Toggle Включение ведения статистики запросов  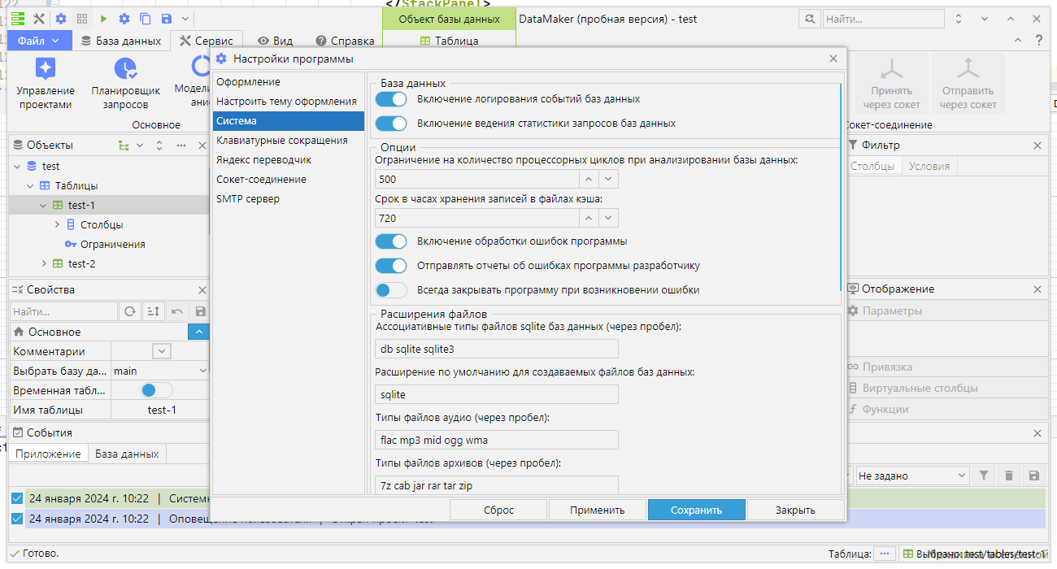pyautogui.click(x=391, y=124)
